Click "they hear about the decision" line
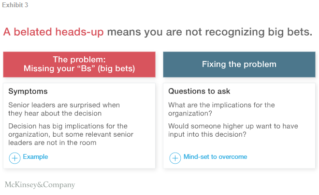Viewport: 319px width, 195px height. click(x=55, y=113)
